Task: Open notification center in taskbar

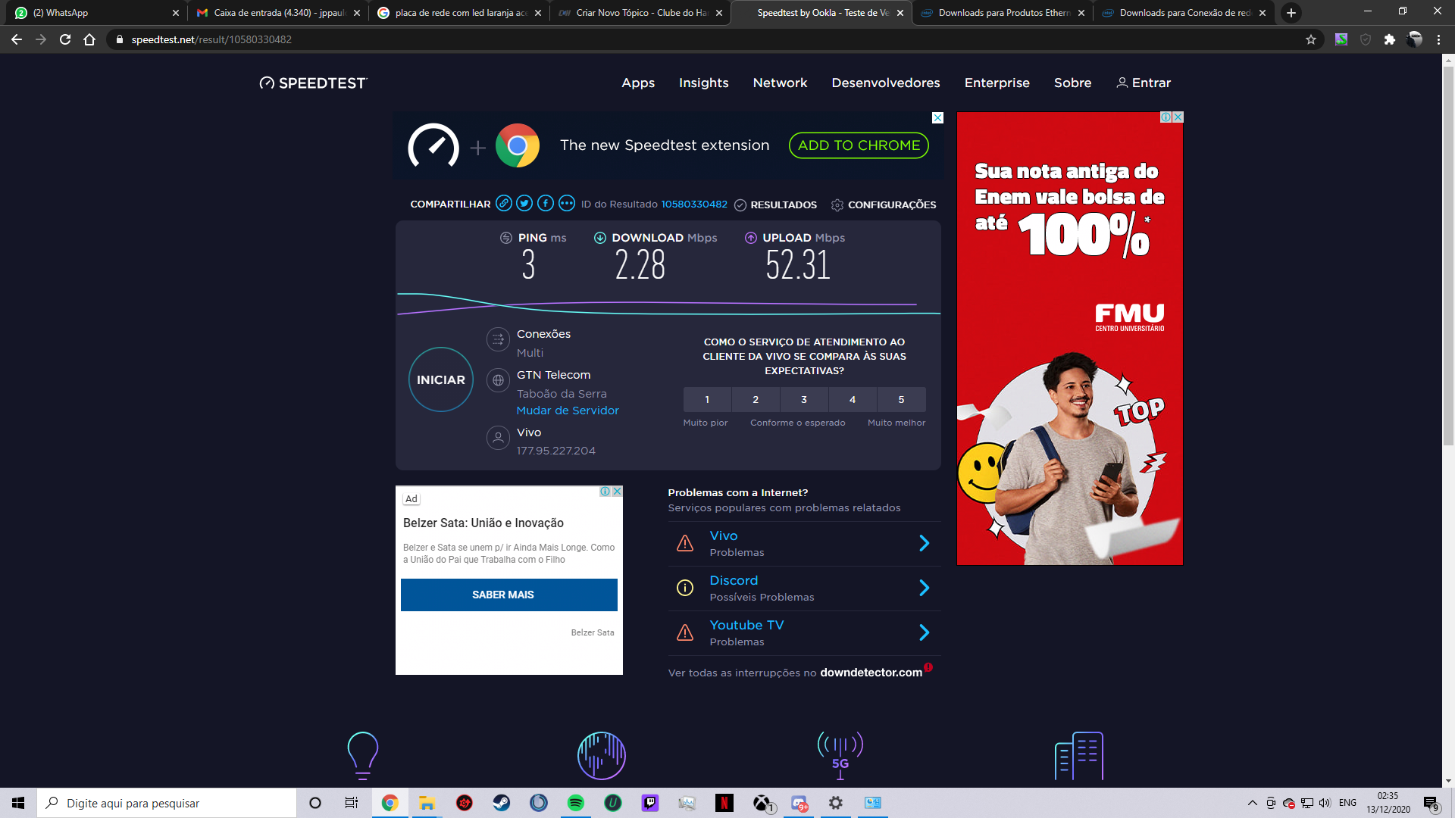Action: click(x=1431, y=803)
